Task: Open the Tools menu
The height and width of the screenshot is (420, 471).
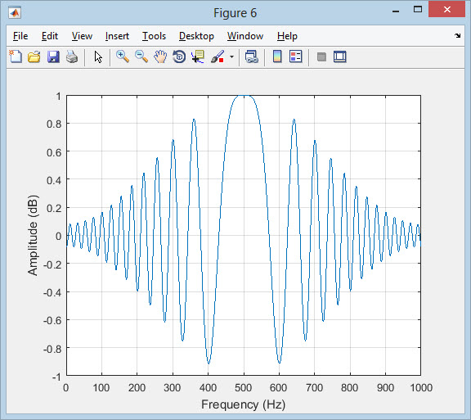Action: pos(154,36)
